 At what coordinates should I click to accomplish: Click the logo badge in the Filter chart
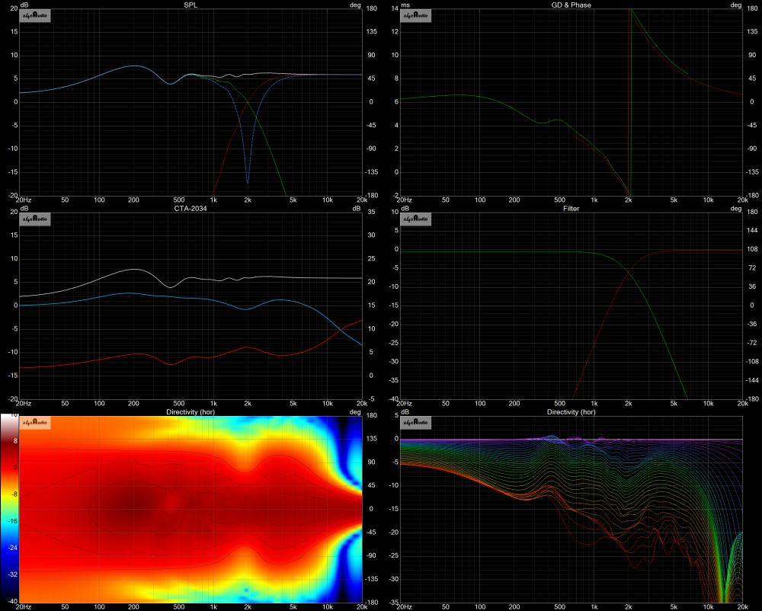coord(416,219)
